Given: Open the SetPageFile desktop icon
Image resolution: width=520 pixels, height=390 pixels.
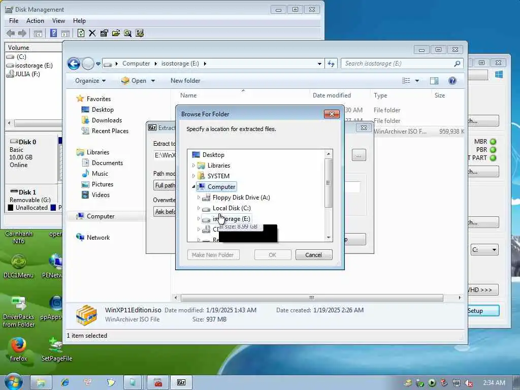Looking at the screenshot, I should (57, 349).
